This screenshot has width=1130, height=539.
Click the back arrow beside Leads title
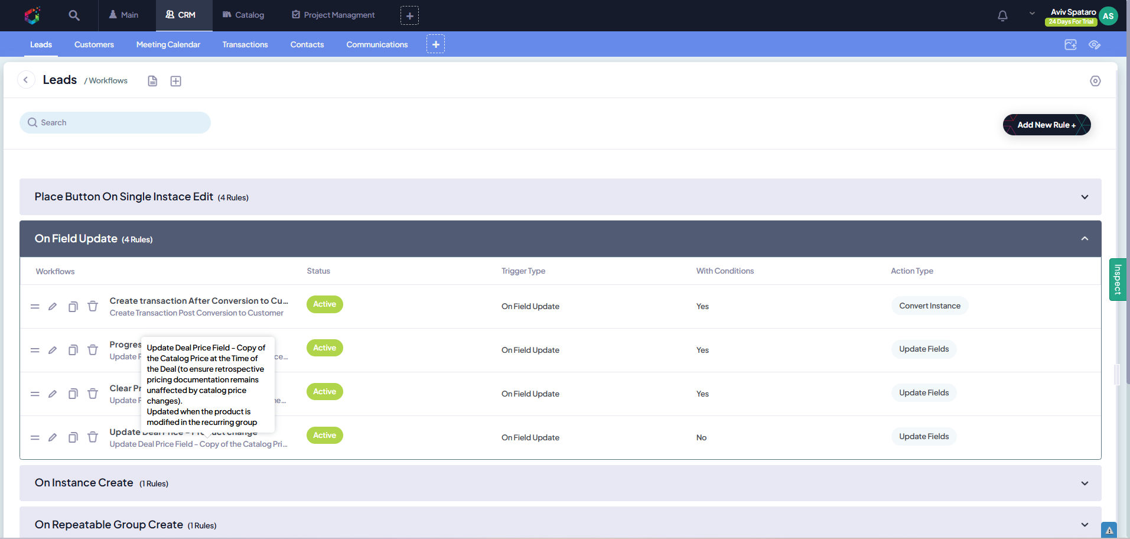26,80
